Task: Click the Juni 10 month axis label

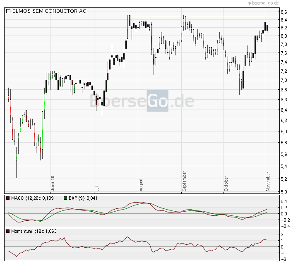Action: [53, 184]
